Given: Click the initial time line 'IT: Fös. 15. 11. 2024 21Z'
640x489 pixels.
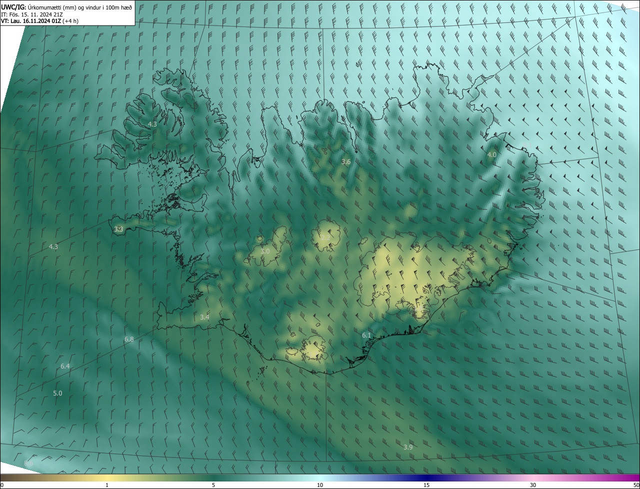Looking at the screenshot, I should coord(31,14).
